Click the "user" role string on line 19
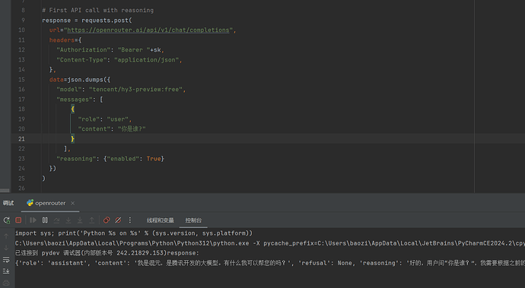 [118, 119]
